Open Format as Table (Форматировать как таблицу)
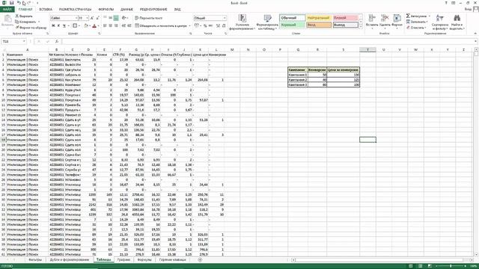The image size is (479, 269). (x=267, y=22)
